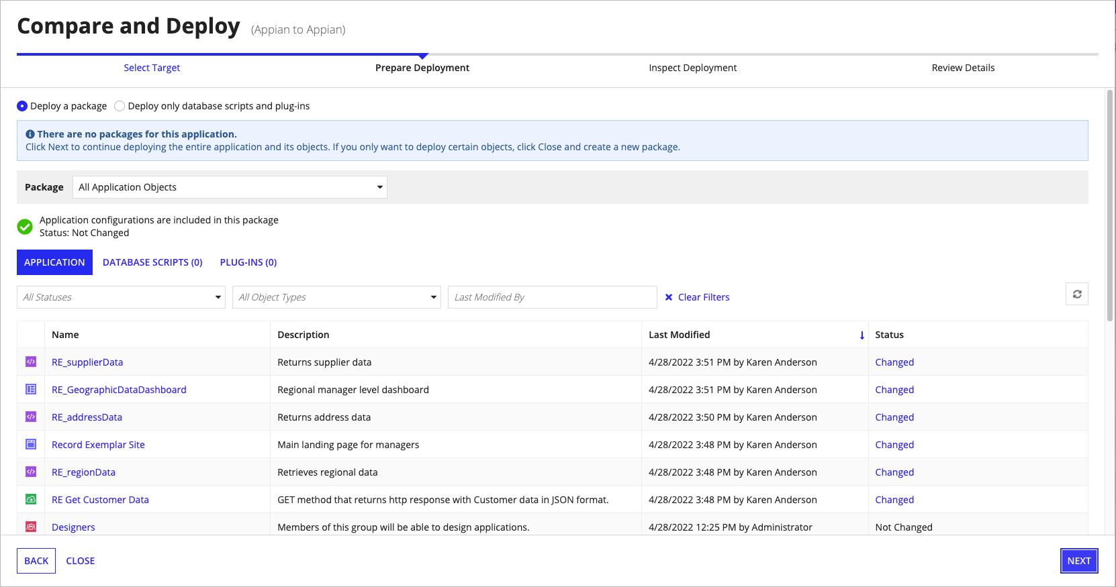The width and height of the screenshot is (1116, 587).
Task: Open the RE_GeographicDataDashboard link
Action: click(x=119, y=390)
